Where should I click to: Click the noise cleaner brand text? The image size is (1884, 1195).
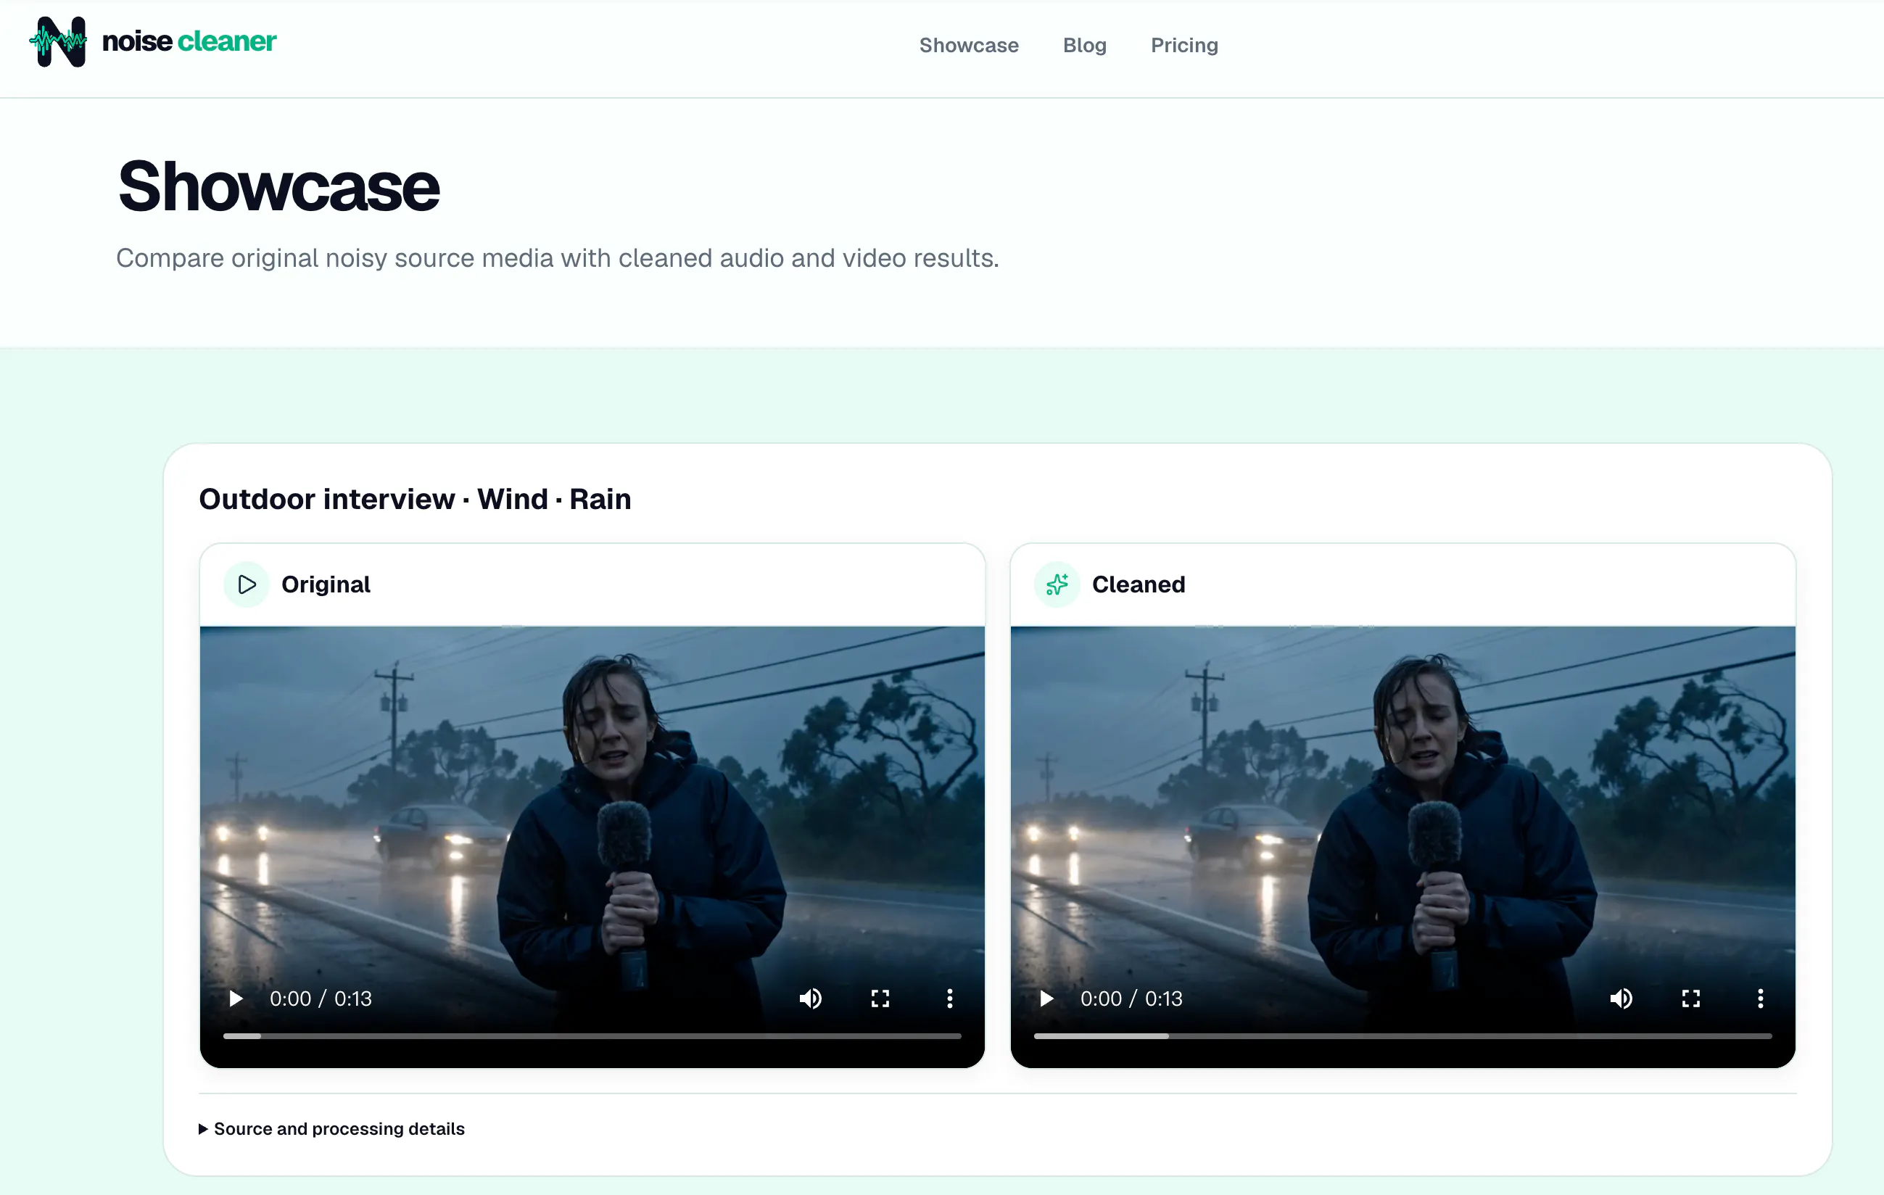[x=189, y=41]
